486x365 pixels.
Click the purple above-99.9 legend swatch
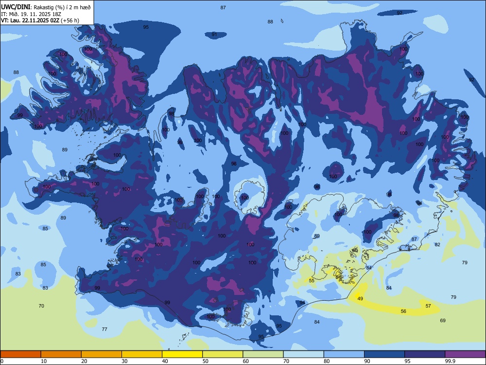pyautogui.click(x=465, y=354)
